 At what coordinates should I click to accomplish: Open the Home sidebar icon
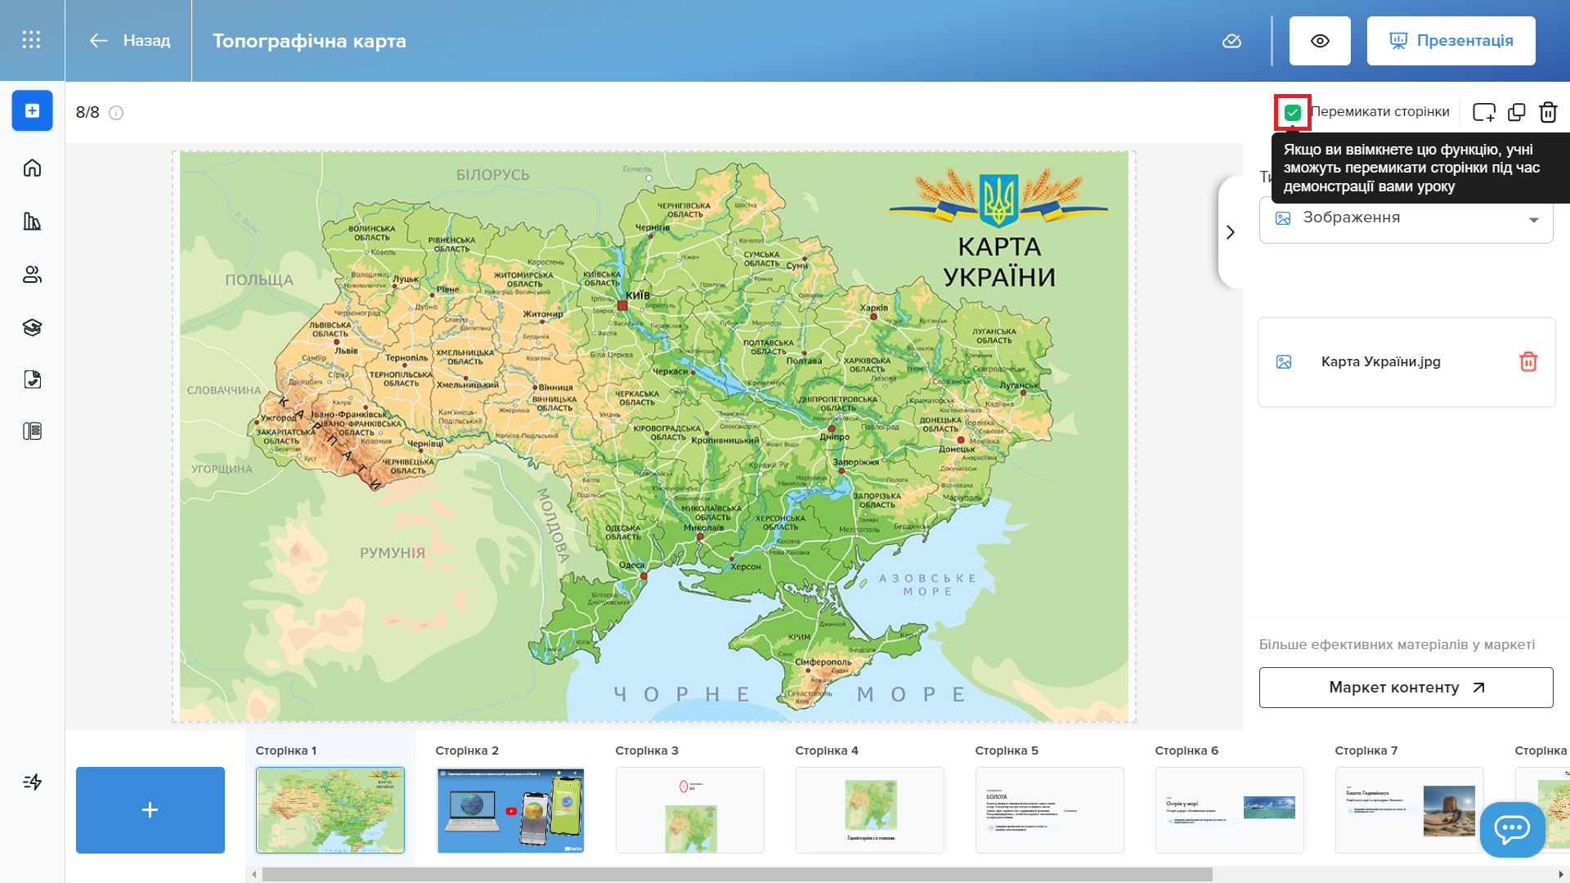coord(32,168)
